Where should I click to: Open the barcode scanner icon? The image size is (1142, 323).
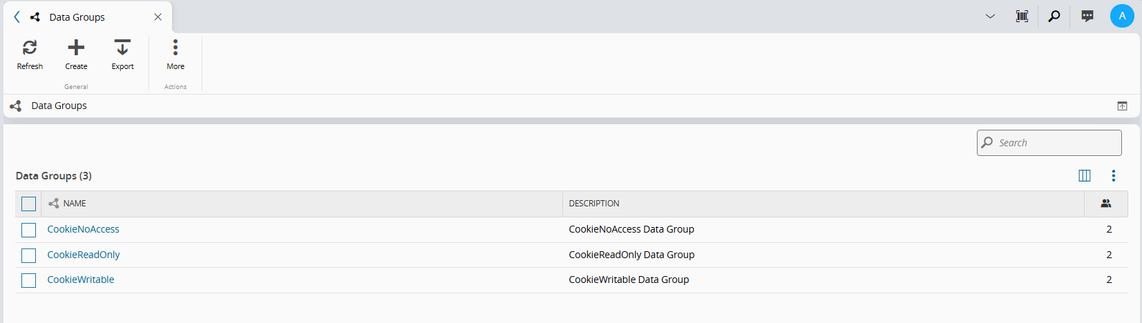click(1022, 16)
